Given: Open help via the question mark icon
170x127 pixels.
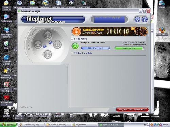Looking at the screenshot, I should pyautogui.click(x=144, y=19).
